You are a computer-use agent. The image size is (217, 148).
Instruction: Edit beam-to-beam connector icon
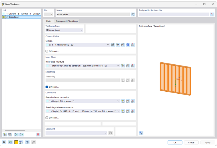click(128, 101)
